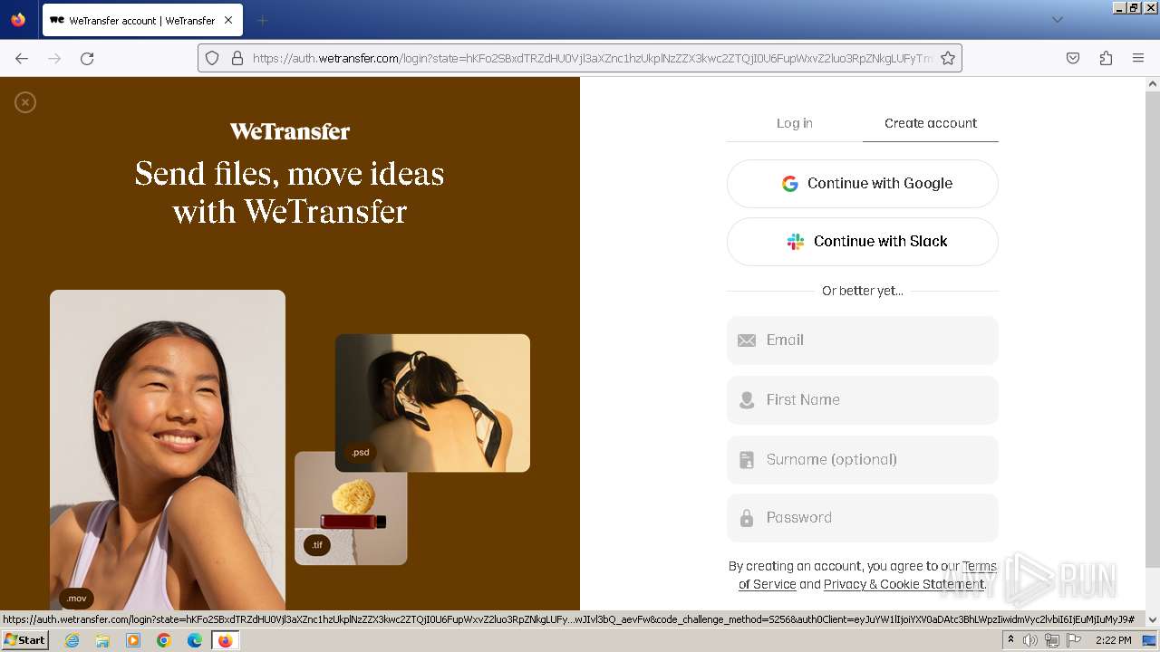The height and width of the screenshot is (652, 1160).
Task: Focus the Email input field
Action: [x=863, y=340]
